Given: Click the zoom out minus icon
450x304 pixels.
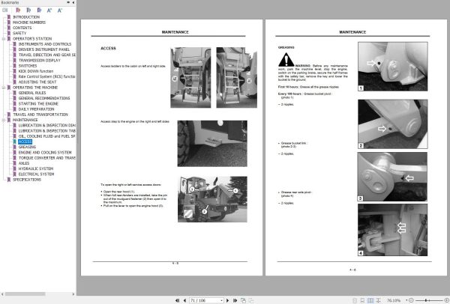Looking at the screenshot, I should (411, 300).
